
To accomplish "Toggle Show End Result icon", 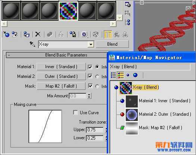I will [x=108, y=34].
